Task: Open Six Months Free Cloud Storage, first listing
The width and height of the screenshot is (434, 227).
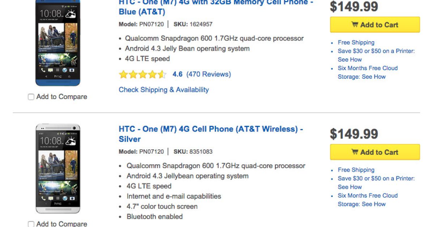Action: tap(367, 68)
